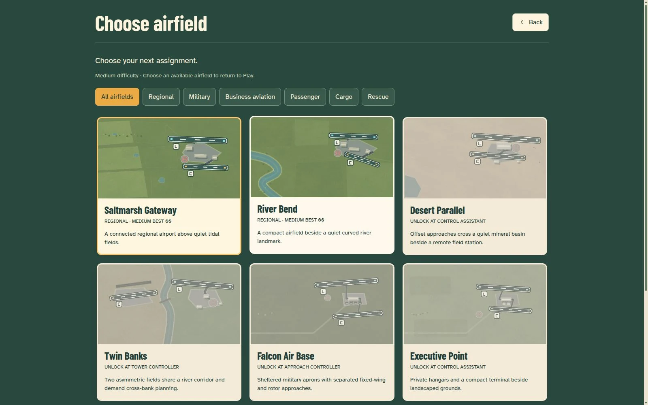Click runway L marker on River Bend map
This screenshot has width=648, height=405.
337,143
